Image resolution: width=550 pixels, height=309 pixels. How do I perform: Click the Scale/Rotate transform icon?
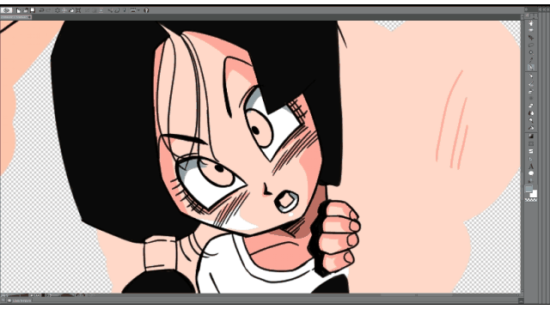click(x=78, y=10)
